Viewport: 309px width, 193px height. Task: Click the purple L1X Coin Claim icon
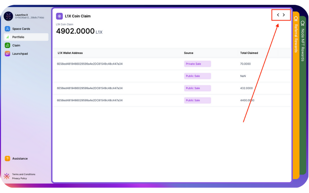pyautogui.click(x=59, y=16)
